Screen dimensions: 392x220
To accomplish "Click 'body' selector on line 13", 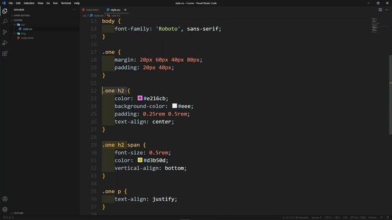I will pyautogui.click(x=108, y=21).
